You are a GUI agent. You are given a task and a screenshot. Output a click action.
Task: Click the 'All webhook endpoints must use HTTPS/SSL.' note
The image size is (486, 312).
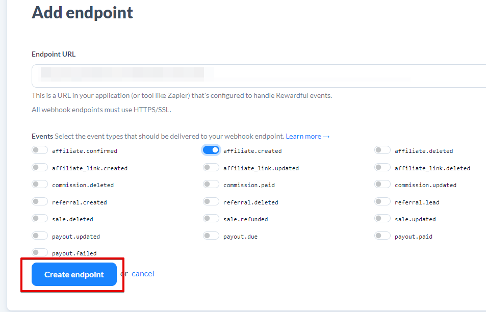101,110
